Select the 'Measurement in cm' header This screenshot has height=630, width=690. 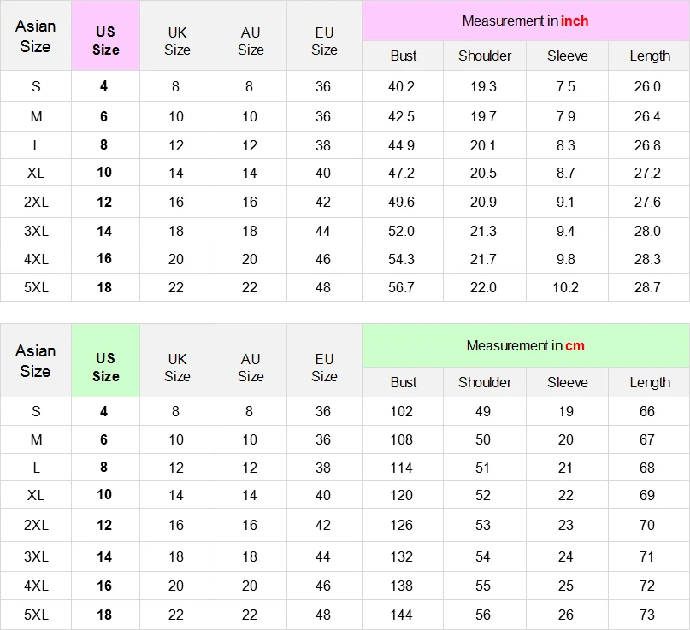point(526,346)
